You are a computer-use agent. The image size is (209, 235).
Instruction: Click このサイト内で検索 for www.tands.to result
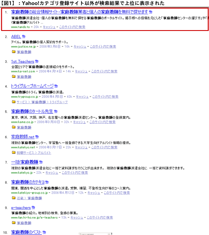[72, 27]
